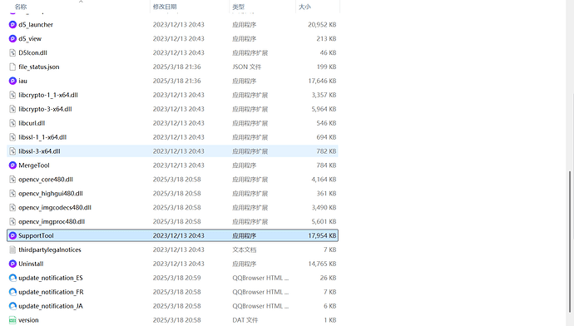Screen dimensions: 574x326
Task: Select update_notification_JA file name
Action: click(x=51, y=306)
